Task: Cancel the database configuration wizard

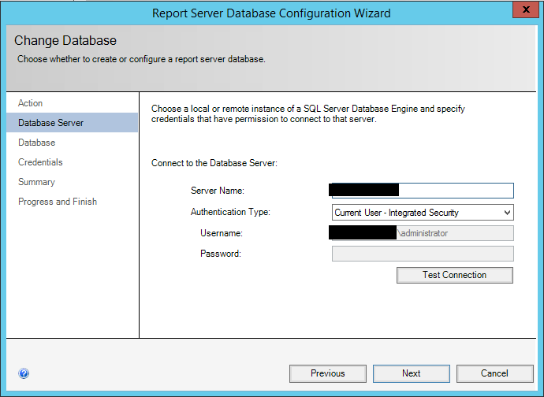Action: tap(494, 373)
